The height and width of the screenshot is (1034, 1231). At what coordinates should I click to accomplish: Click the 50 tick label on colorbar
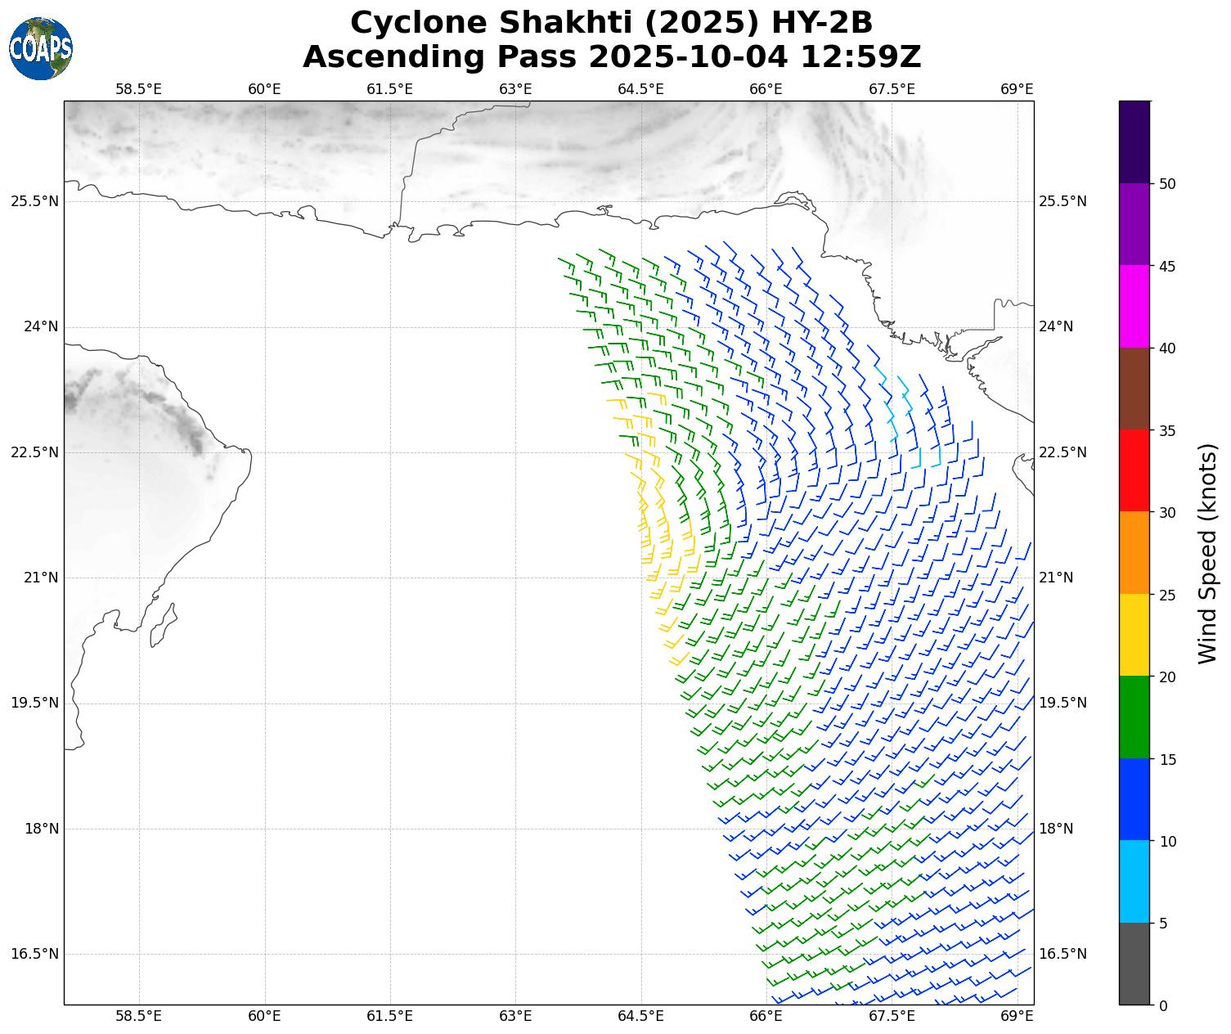click(1168, 184)
